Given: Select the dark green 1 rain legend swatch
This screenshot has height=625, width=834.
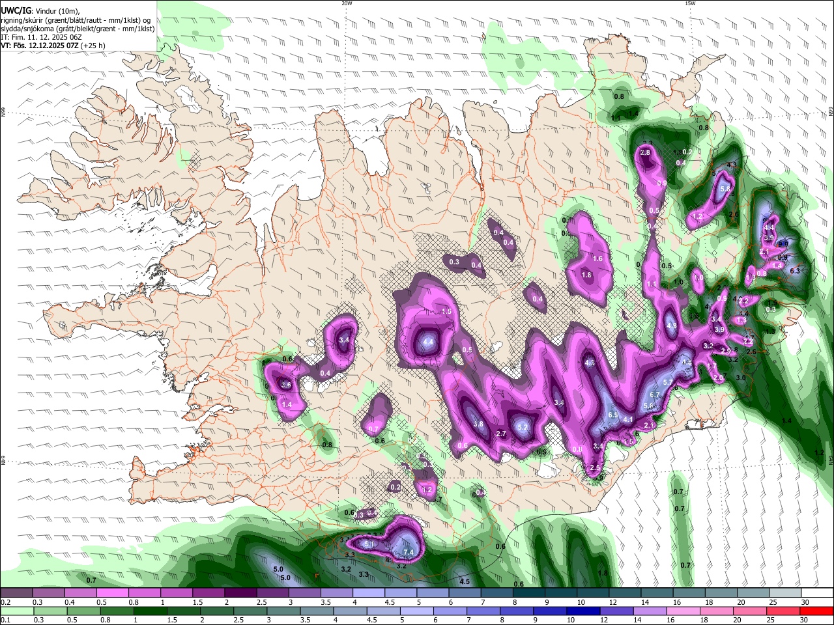Looking at the screenshot, I should (x=151, y=611).
